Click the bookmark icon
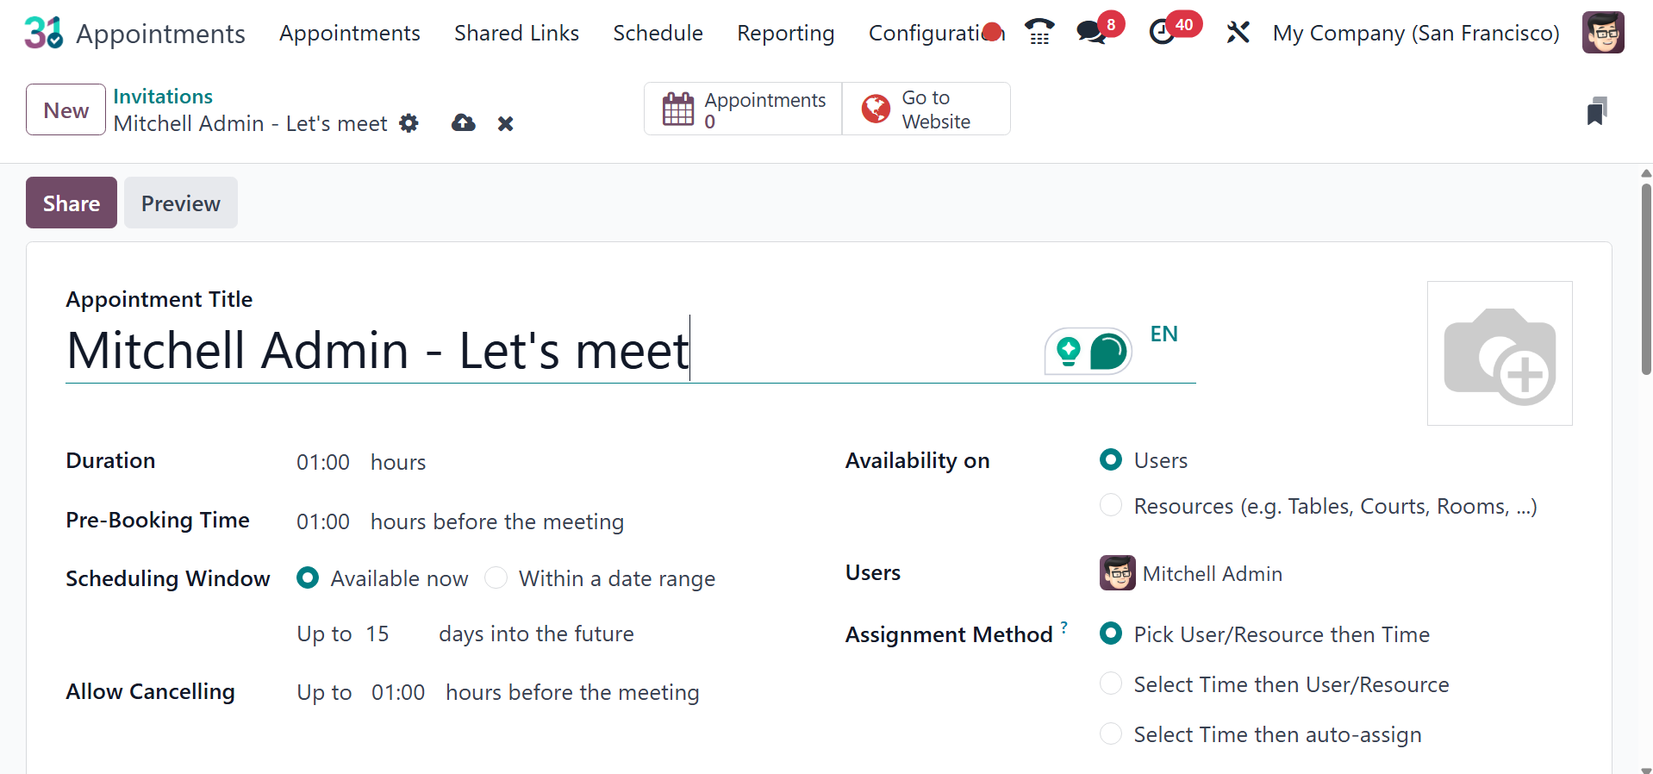Viewport: 1653px width, 774px height. coord(1596,111)
